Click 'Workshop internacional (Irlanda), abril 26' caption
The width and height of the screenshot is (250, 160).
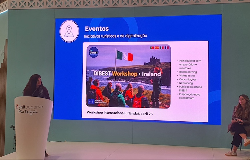(x=120, y=113)
